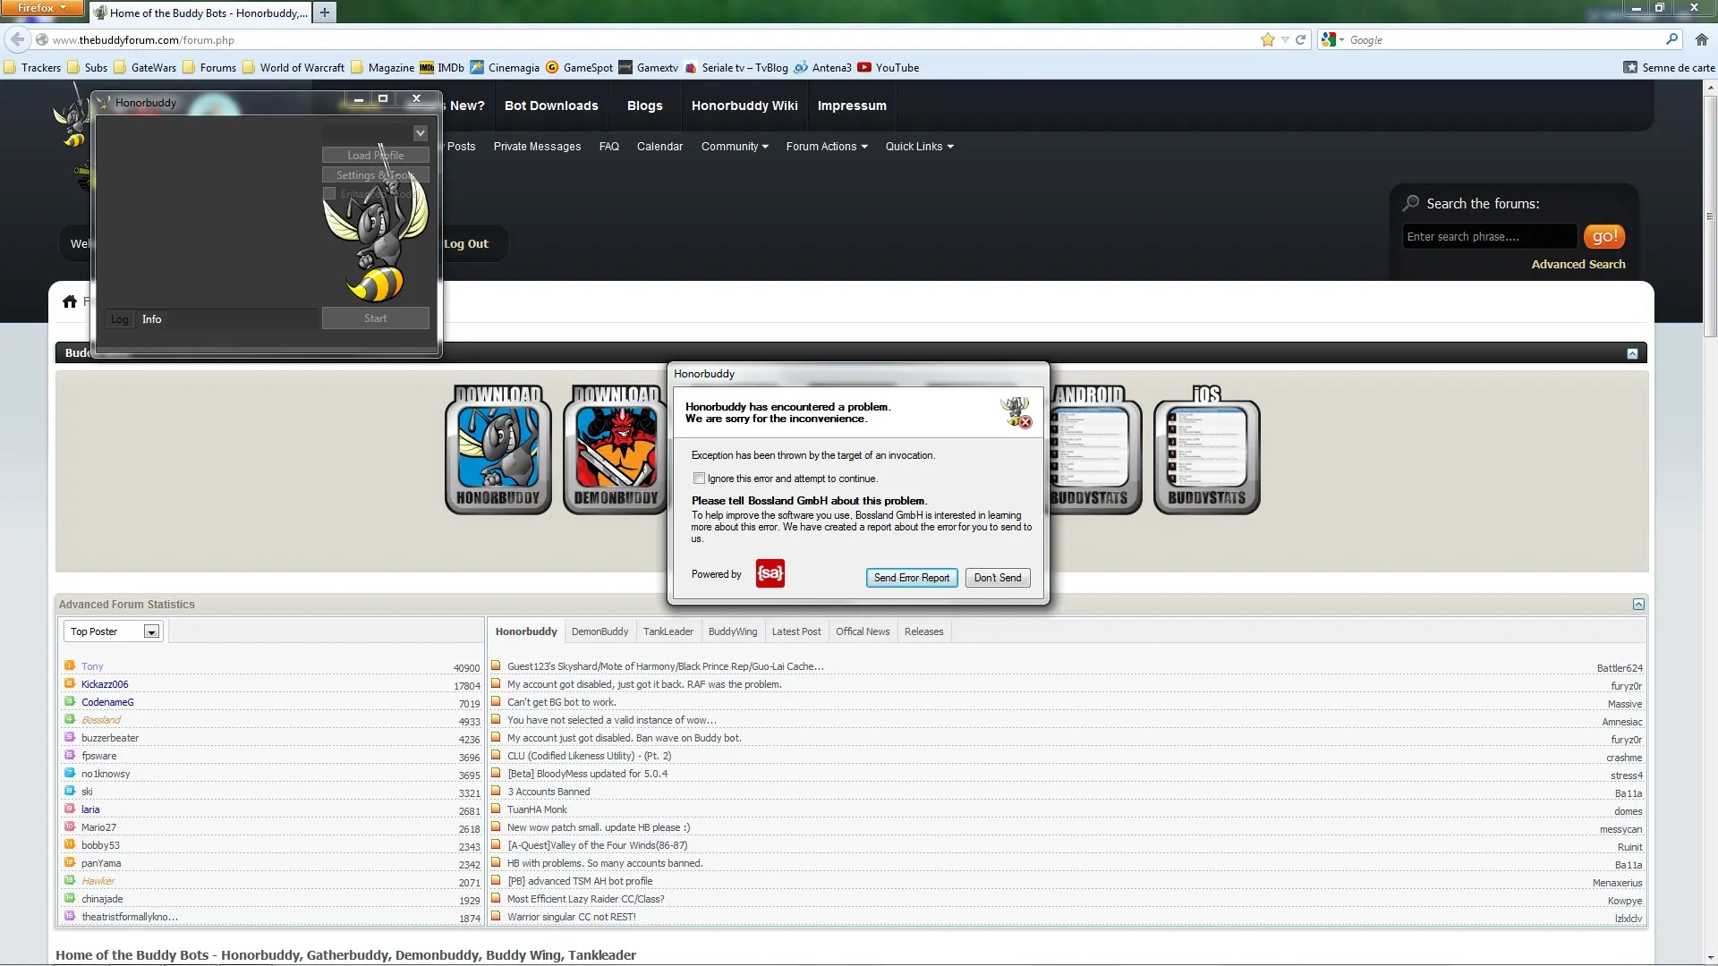Switch to the BuddyWing stats tab
Viewport: 1718px width, 966px height.
pos(733,631)
